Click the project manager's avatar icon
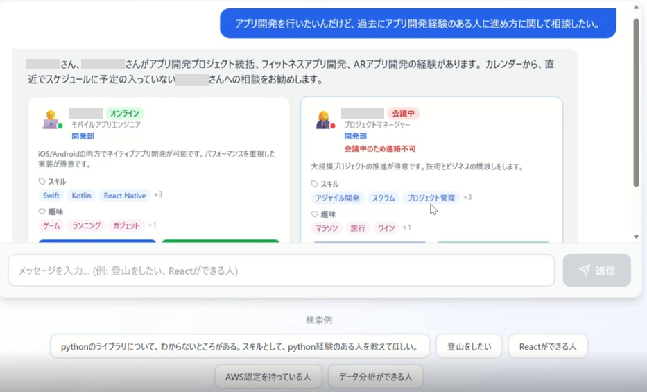Viewport: 647px width, 392px height. 323,120
